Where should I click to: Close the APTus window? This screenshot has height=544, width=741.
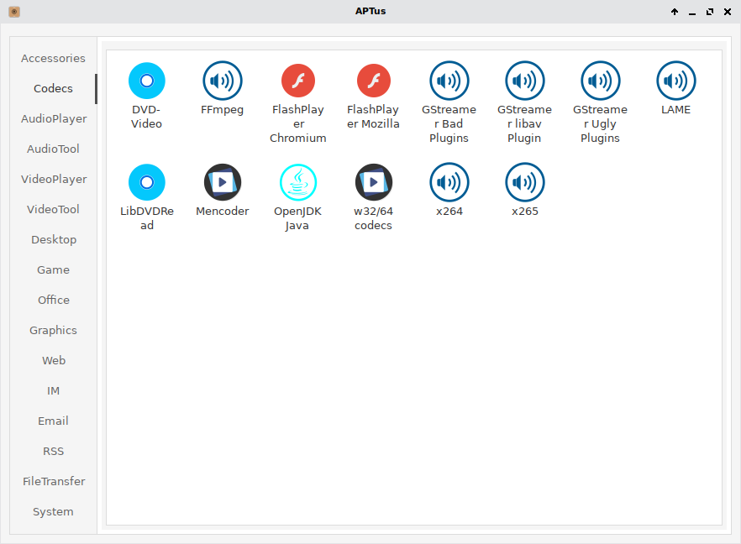pos(728,12)
